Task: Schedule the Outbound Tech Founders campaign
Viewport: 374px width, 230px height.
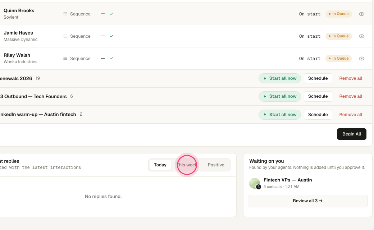Action: point(318,97)
